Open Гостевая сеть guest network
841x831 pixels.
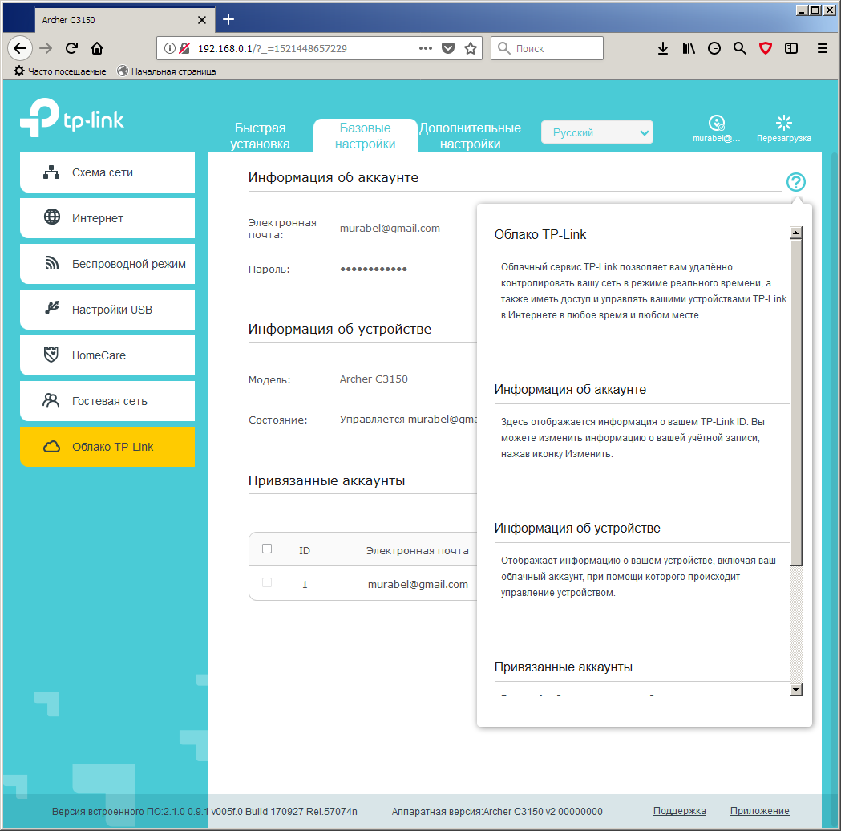tap(107, 401)
